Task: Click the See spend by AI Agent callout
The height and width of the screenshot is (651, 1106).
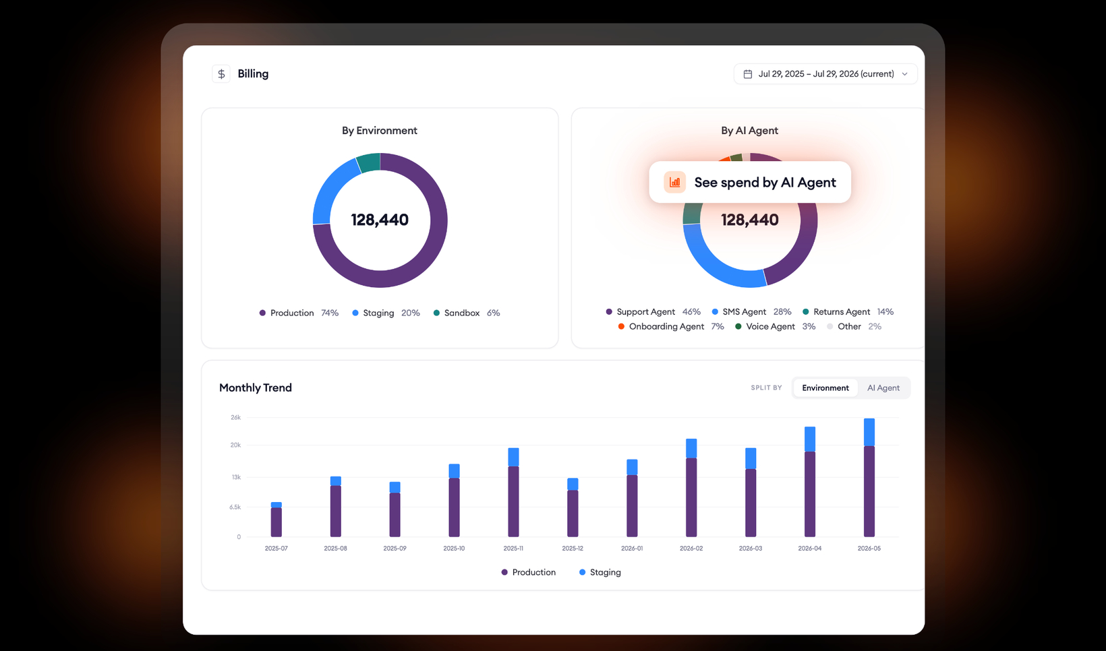Action: [750, 182]
